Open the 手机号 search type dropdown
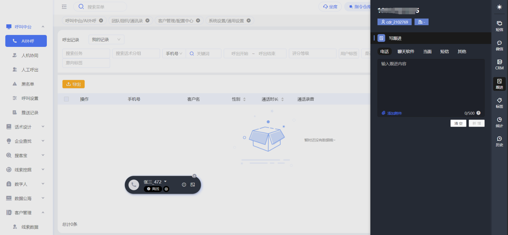 coord(174,53)
